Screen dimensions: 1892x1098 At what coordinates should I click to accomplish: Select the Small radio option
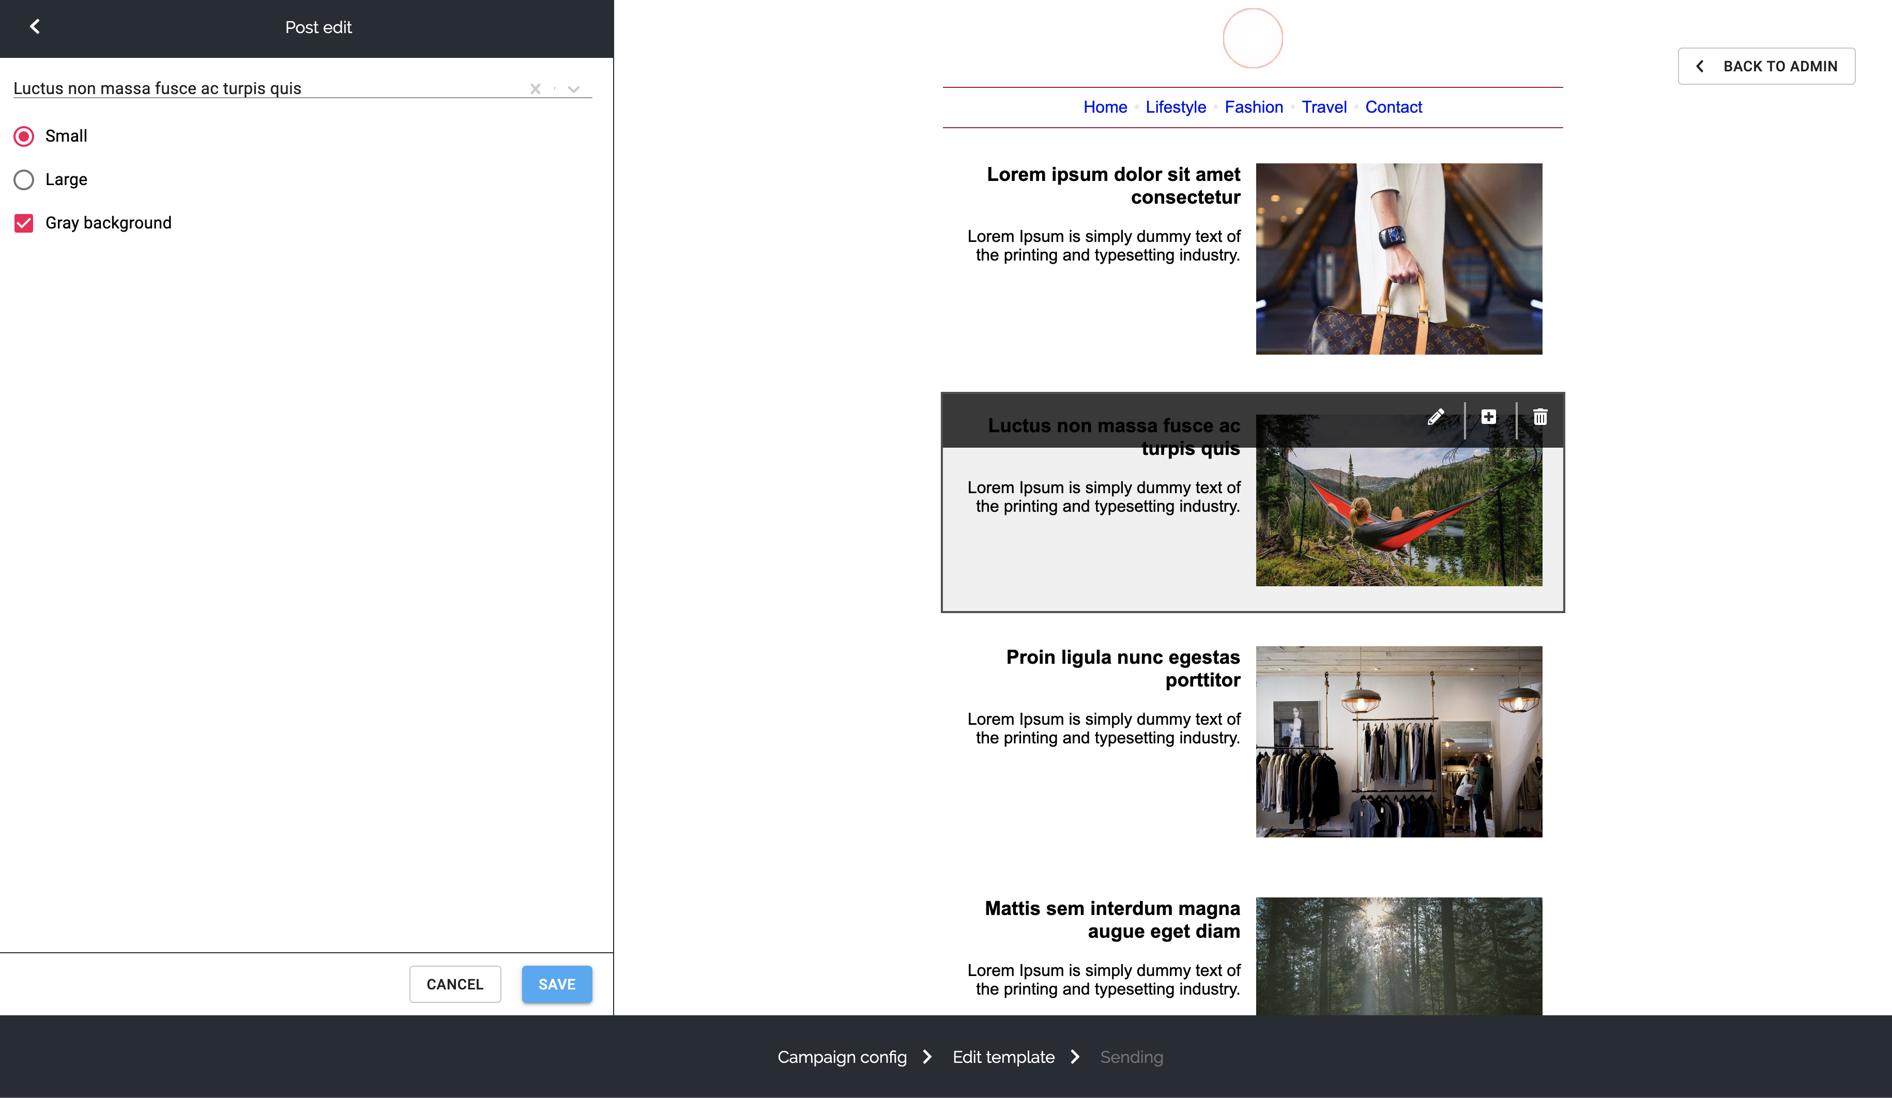coord(24,136)
